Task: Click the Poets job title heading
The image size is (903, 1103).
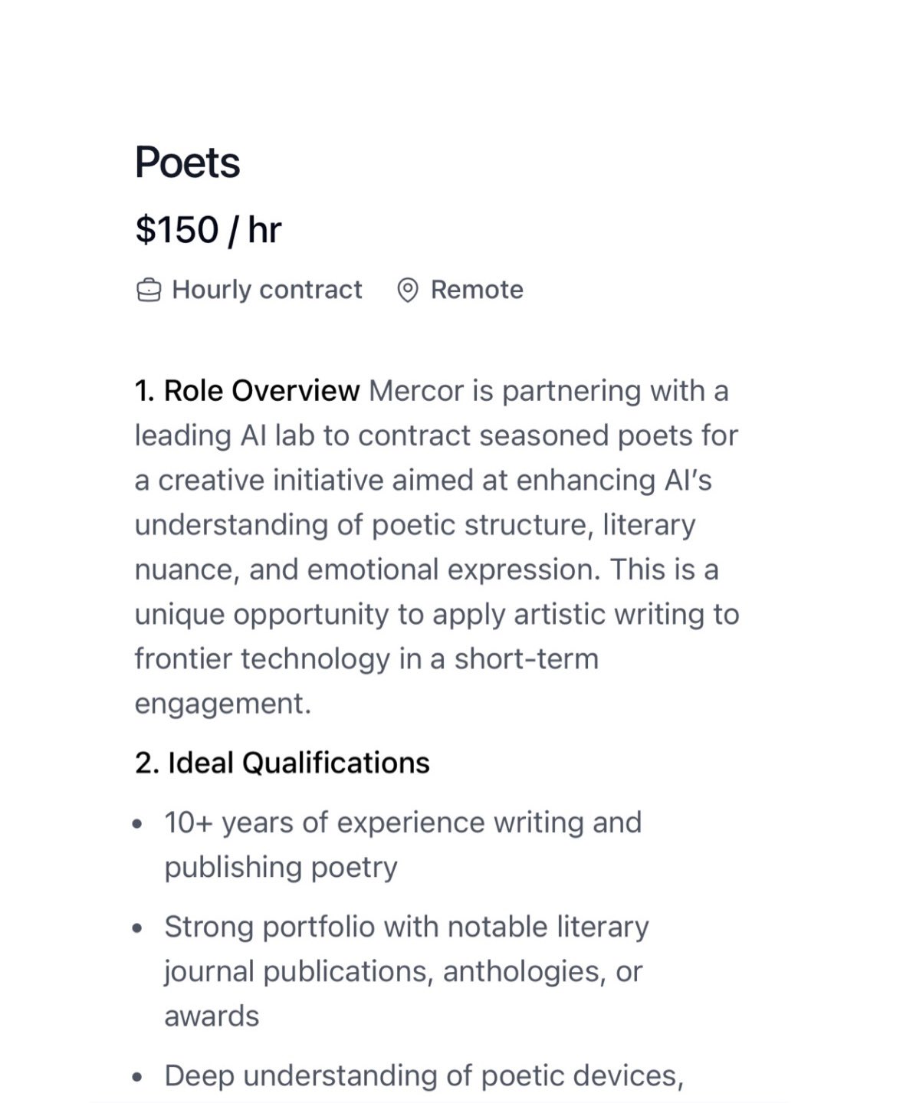Action: [188, 162]
